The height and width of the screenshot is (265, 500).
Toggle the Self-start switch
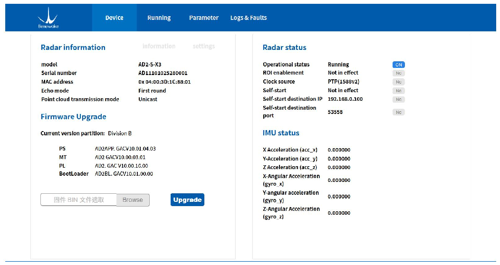399,91
